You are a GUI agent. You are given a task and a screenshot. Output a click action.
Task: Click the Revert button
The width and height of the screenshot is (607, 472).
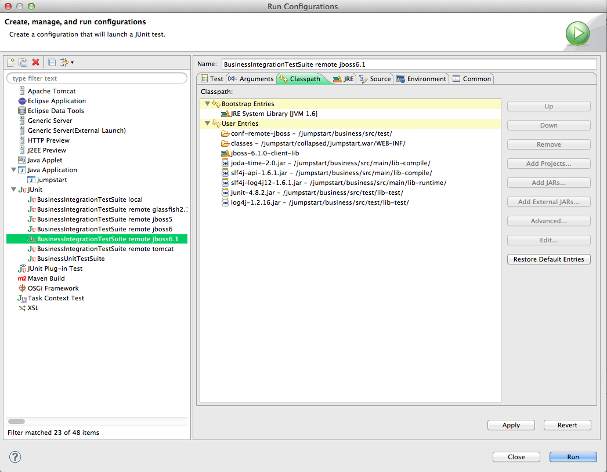pyautogui.click(x=567, y=425)
